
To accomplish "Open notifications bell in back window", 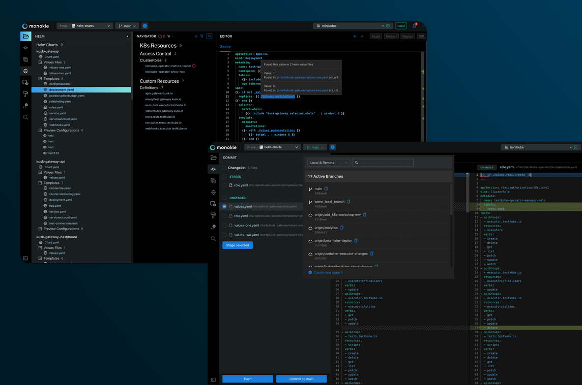I will click(x=415, y=25).
